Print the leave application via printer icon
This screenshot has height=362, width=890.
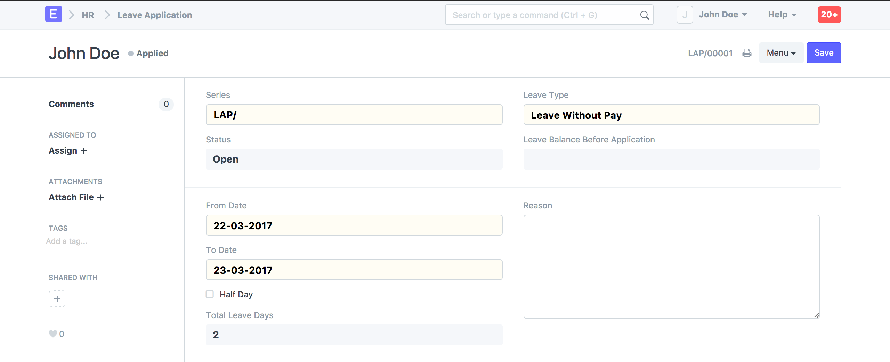[747, 53]
